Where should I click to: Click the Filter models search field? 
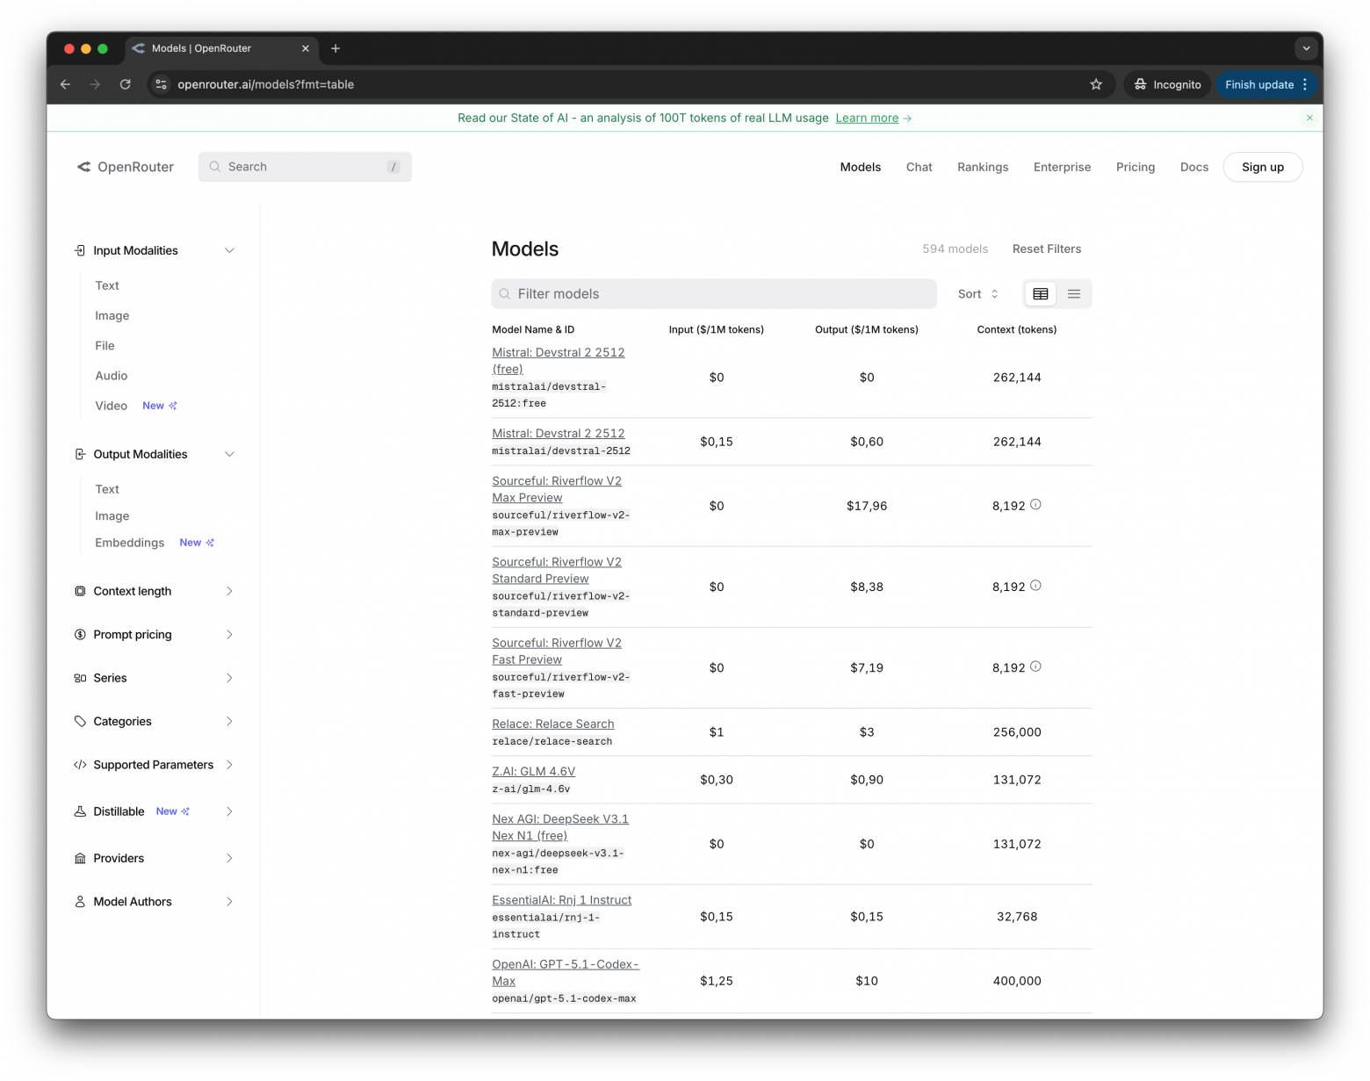(x=713, y=293)
